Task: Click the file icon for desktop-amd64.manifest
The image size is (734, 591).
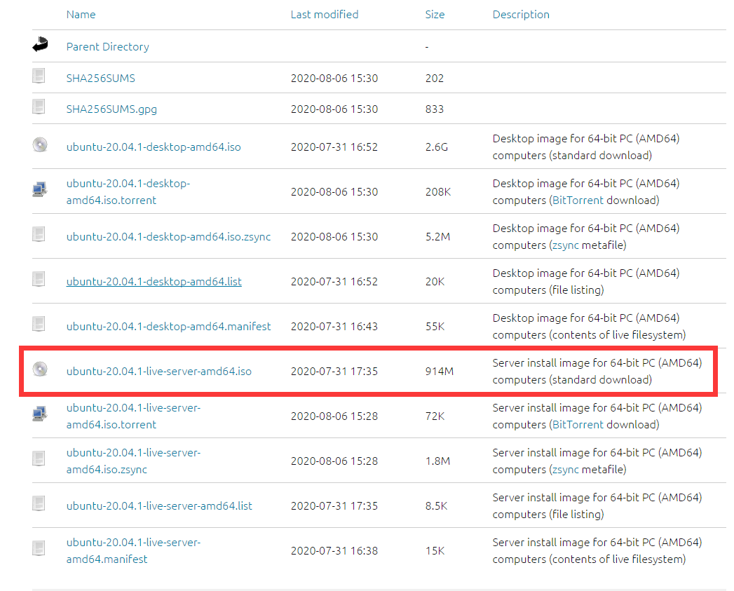Action: click(39, 324)
